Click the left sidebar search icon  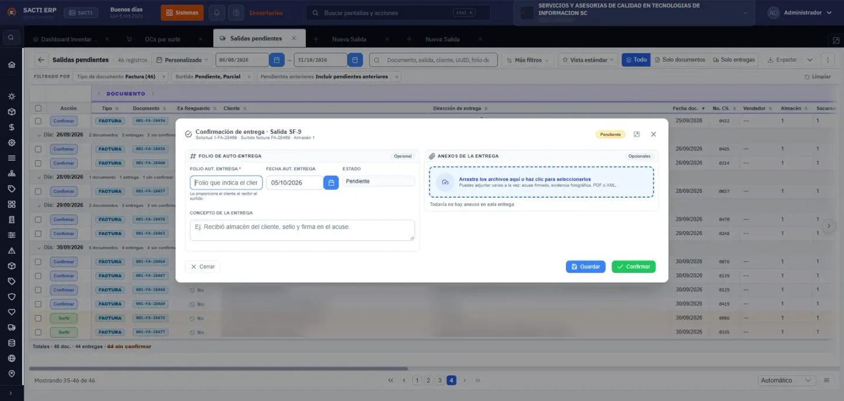pos(11,38)
